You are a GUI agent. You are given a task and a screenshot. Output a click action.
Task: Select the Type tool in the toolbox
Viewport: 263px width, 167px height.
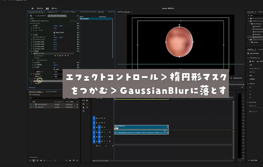pos(87,108)
